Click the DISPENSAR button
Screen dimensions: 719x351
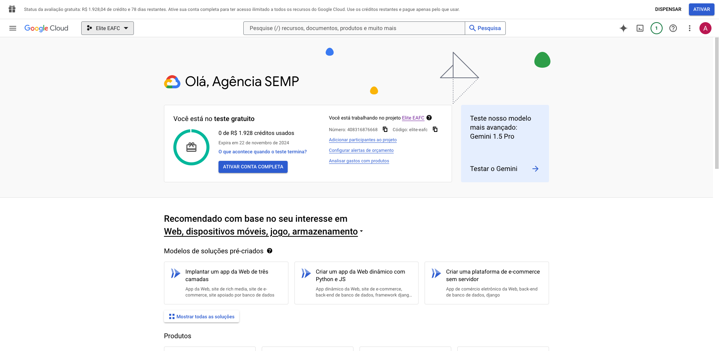668,9
